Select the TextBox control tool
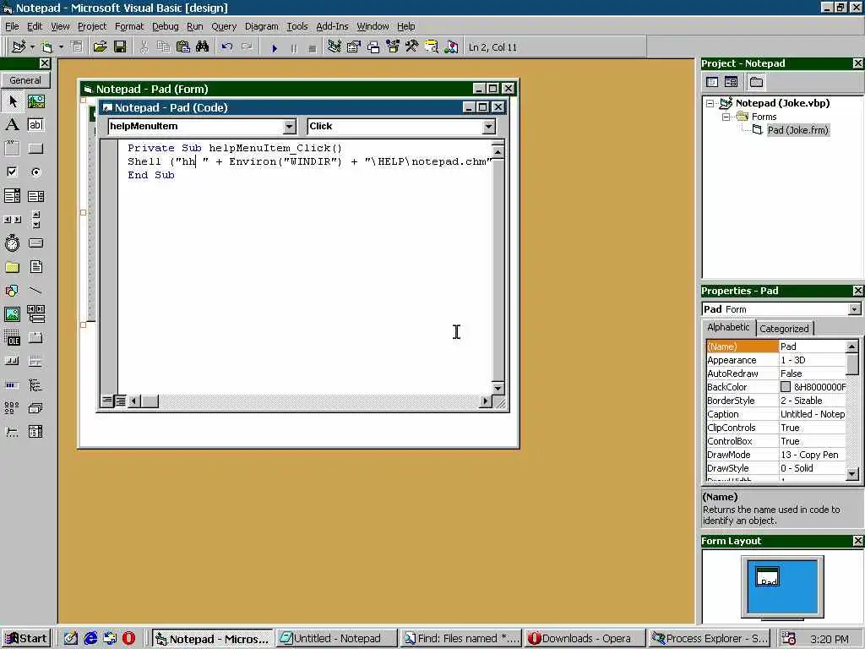The image size is (865, 649). click(x=35, y=125)
